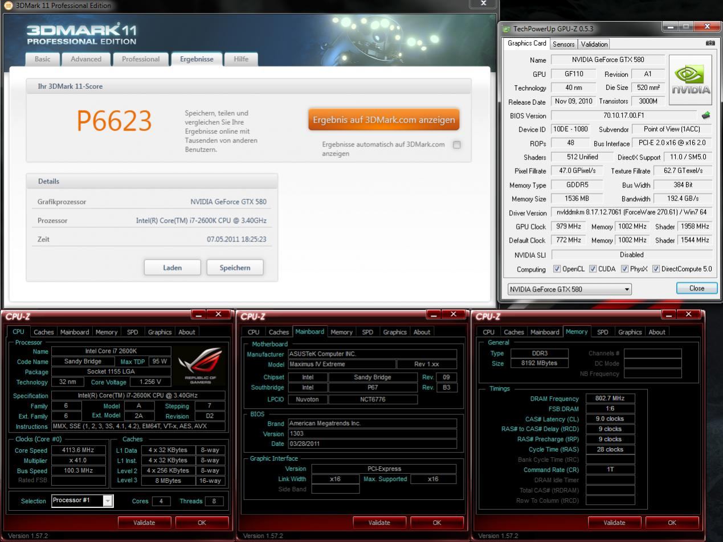Open GPU-Z Validation tab
This screenshot has width=723, height=542.
594,44
